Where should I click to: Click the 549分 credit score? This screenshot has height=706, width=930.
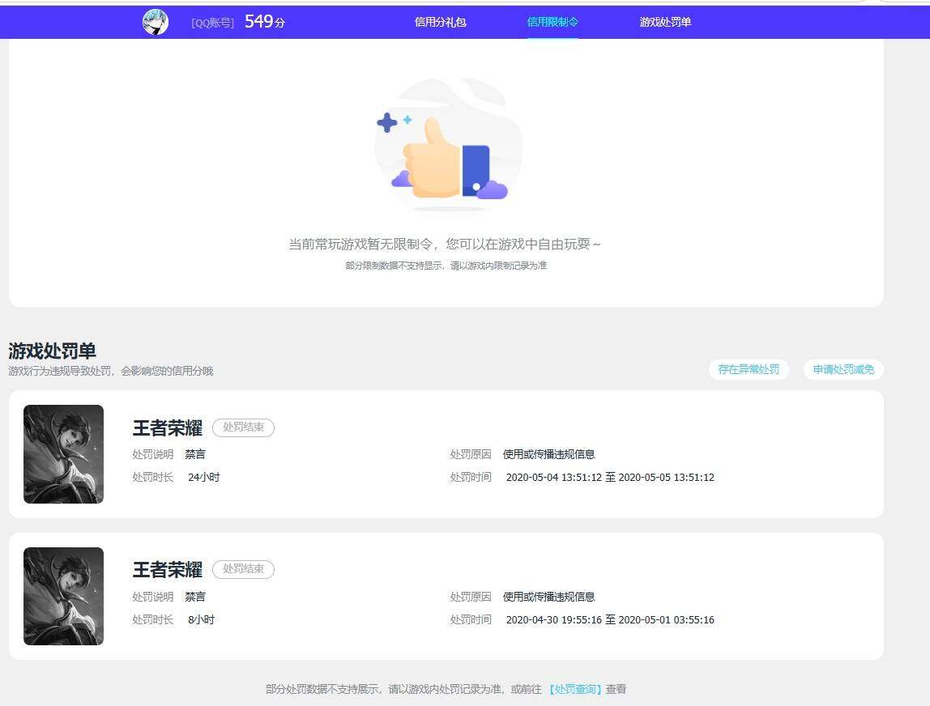265,22
